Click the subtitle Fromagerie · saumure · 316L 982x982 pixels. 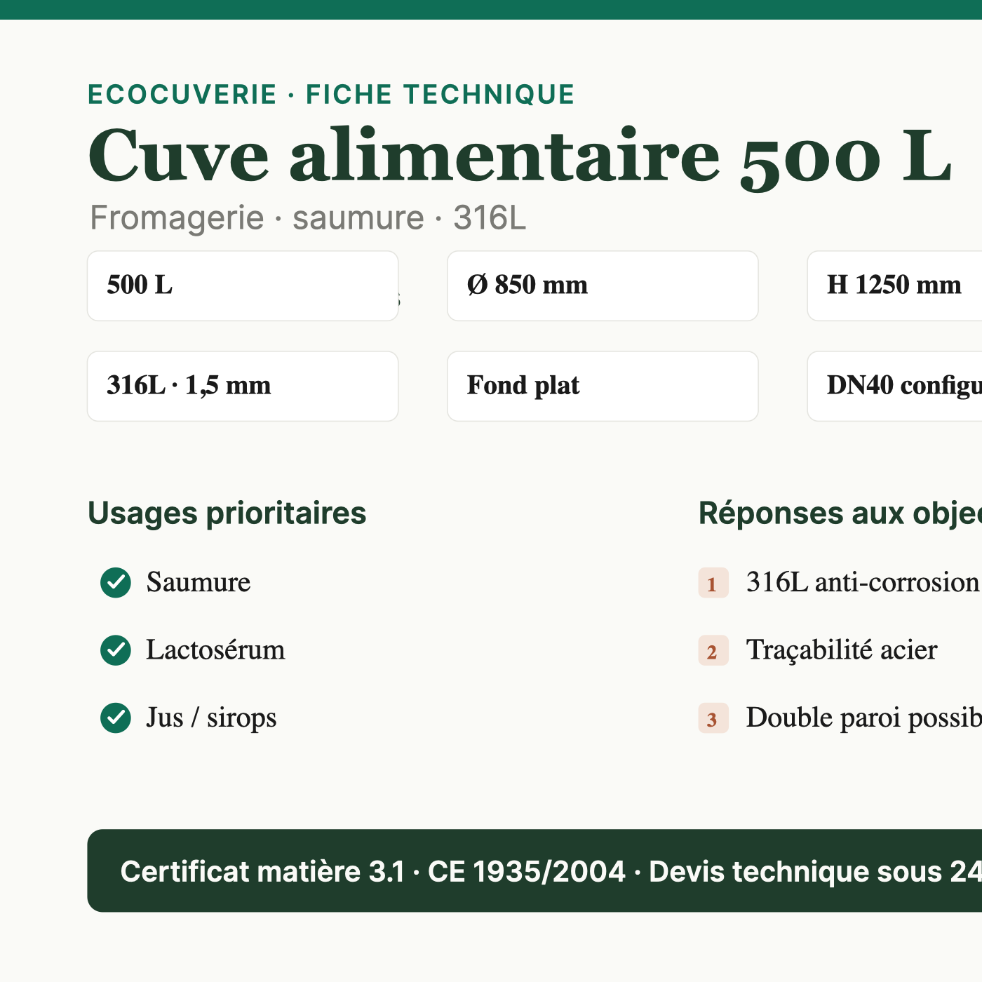308,218
